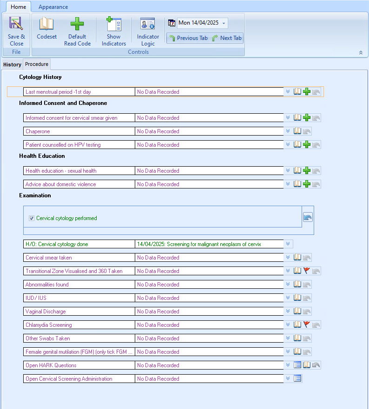Click the Previous Tab button
369x409 pixels.
[x=188, y=38]
